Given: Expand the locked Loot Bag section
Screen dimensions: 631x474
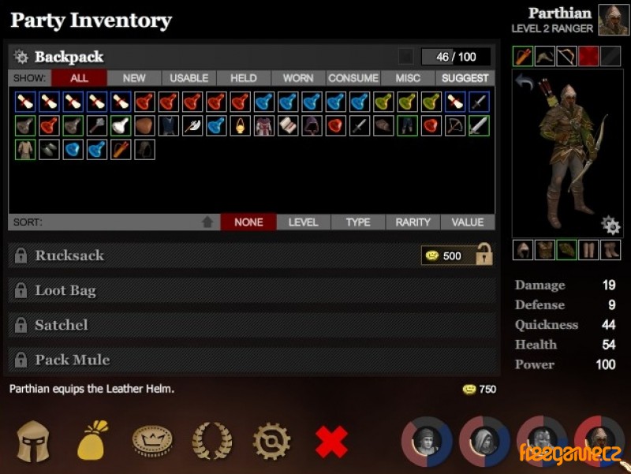Looking at the screenshot, I should point(252,290).
